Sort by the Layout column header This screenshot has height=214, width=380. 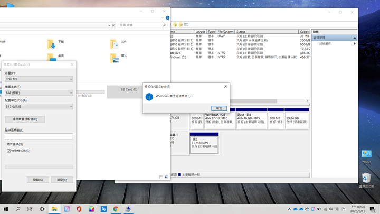pos(200,32)
